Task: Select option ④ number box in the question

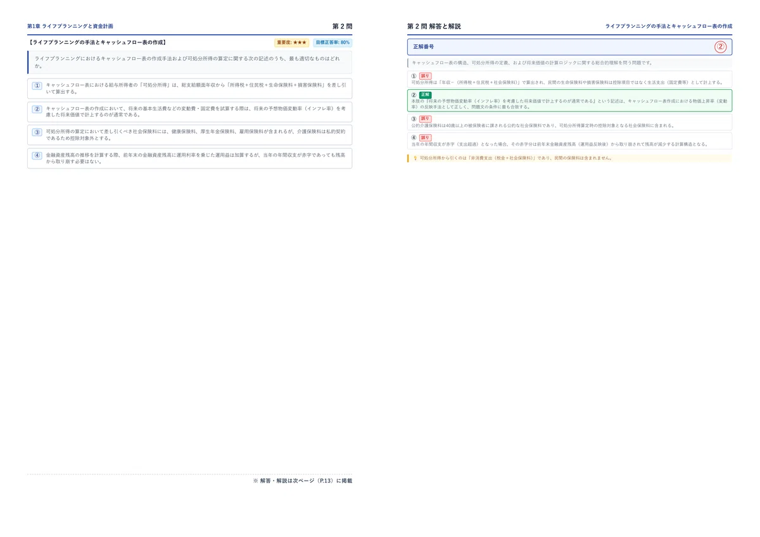Action: [x=37, y=155]
